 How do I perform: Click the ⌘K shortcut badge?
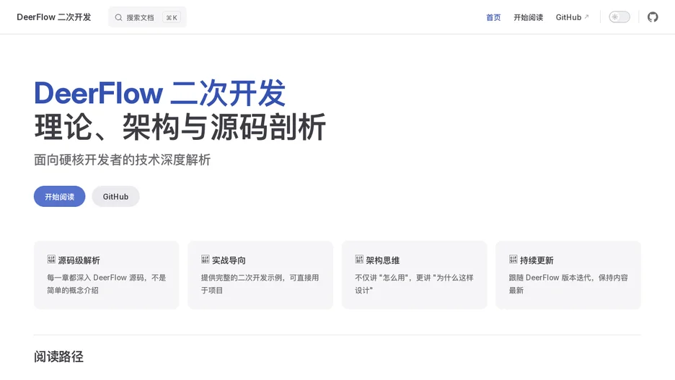[172, 17]
